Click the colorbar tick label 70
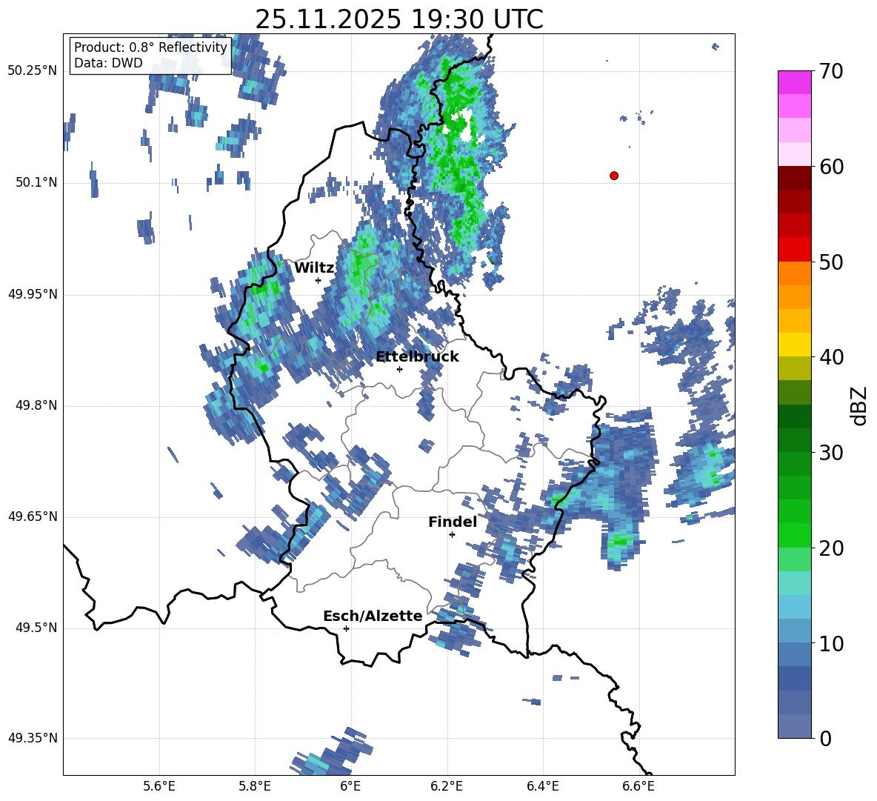Viewport: 877px width, 801px height. (x=831, y=72)
